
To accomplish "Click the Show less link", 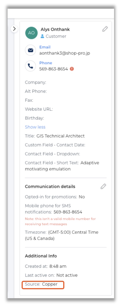I will (x=35, y=127).
